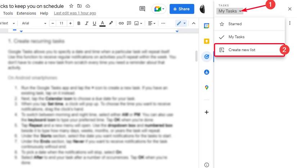Open the text alignment dropdown
297x168 pixels.
pyautogui.click(x=152, y=23)
